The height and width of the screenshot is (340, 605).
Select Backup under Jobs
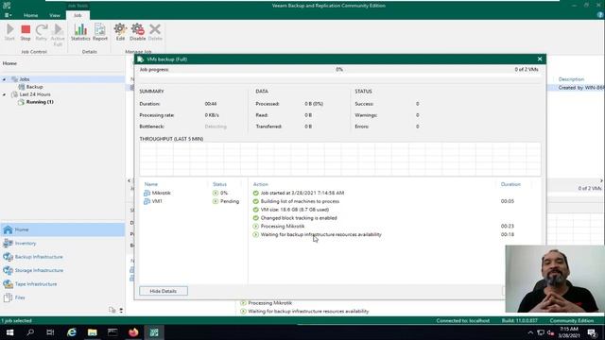(34, 87)
